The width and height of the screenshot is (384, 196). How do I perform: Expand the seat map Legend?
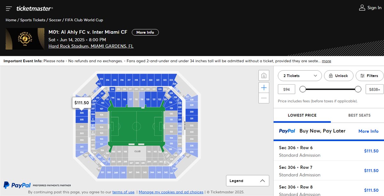[247, 181]
